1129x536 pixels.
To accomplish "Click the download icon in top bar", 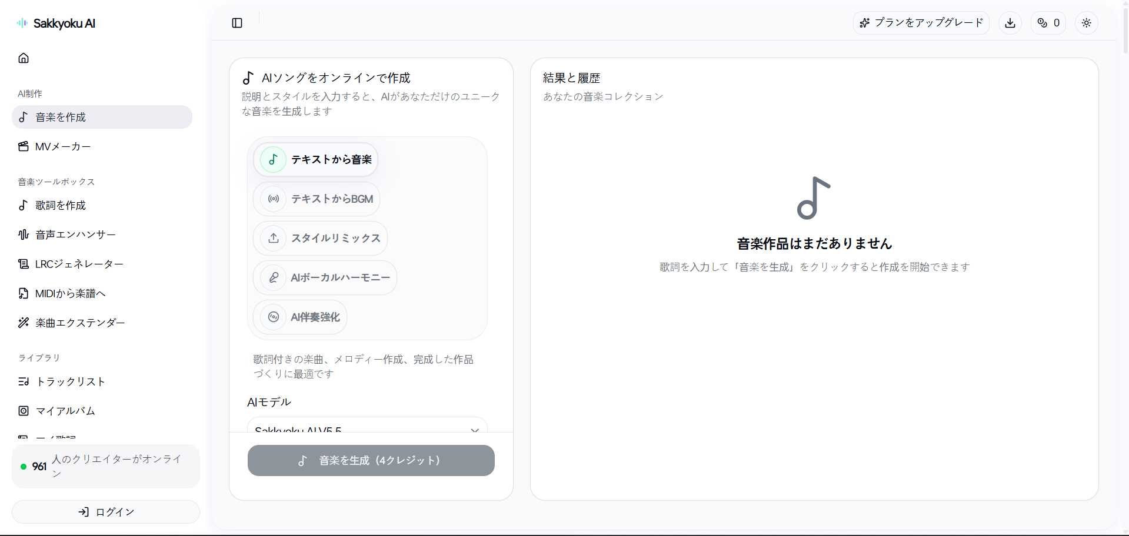I will coord(1010,23).
